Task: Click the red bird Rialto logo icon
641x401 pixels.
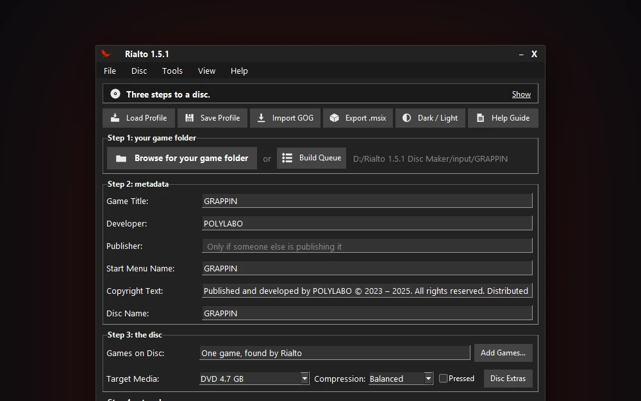Action: (x=106, y=54)
